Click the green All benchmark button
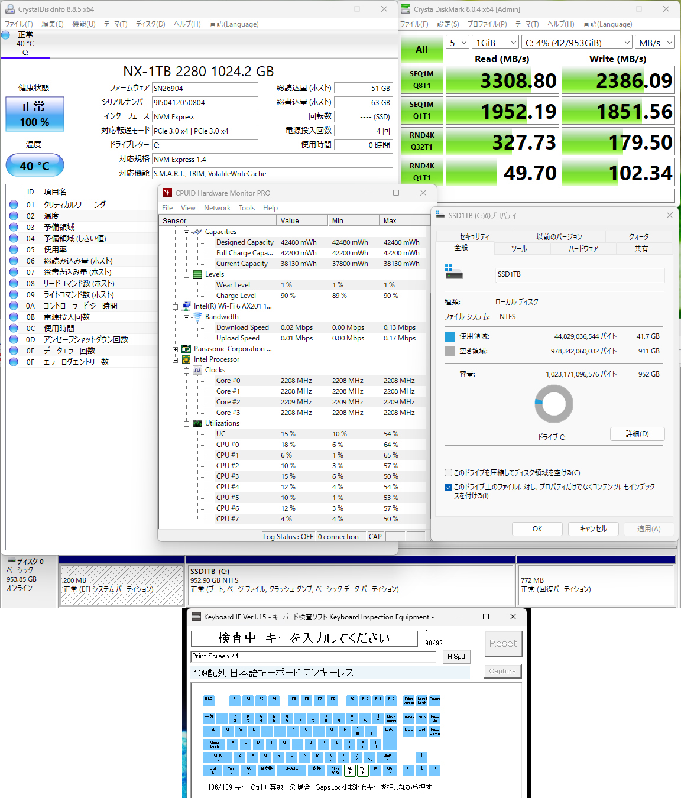 point(421,49)
